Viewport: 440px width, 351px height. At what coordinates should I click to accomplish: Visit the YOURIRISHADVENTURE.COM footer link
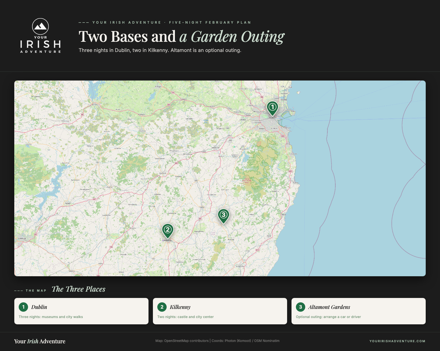[397, 341]
